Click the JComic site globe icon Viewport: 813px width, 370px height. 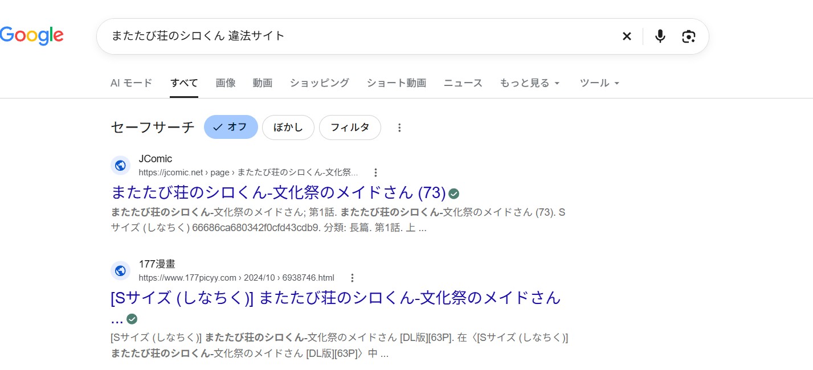(120, 166)
